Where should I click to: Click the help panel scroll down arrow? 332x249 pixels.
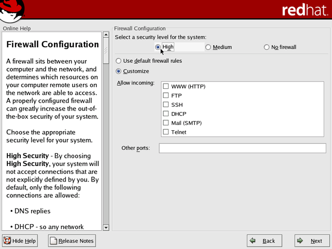coord(106,227)
